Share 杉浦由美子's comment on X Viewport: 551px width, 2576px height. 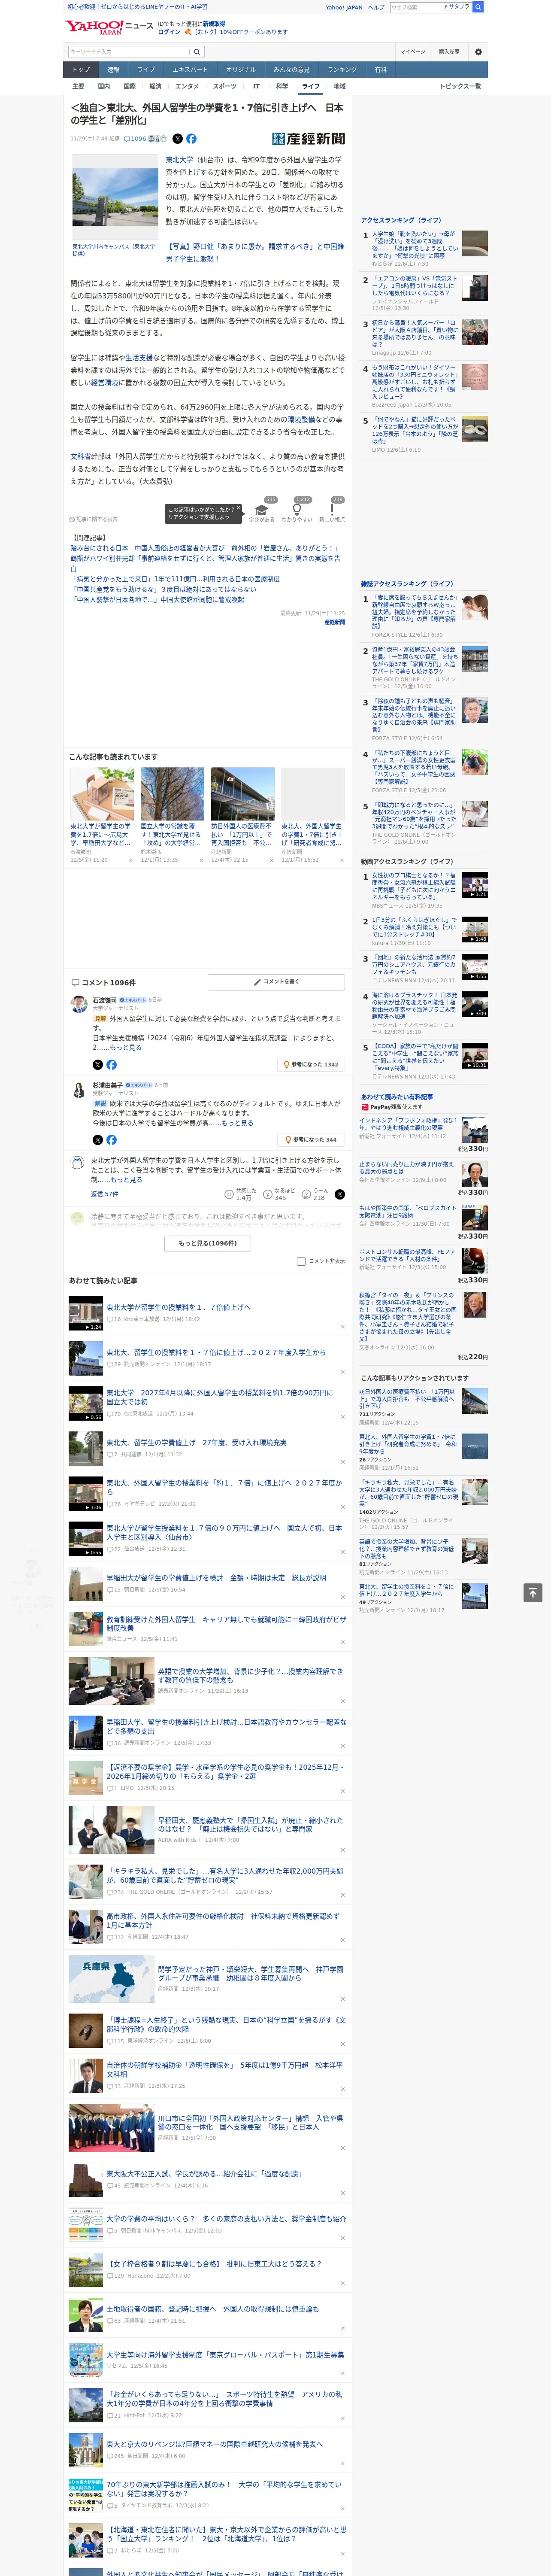click(x=98, y=1140)
